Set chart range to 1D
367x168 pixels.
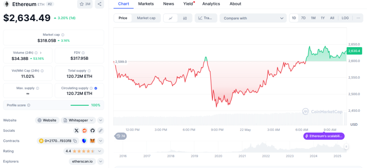point(294,18)
